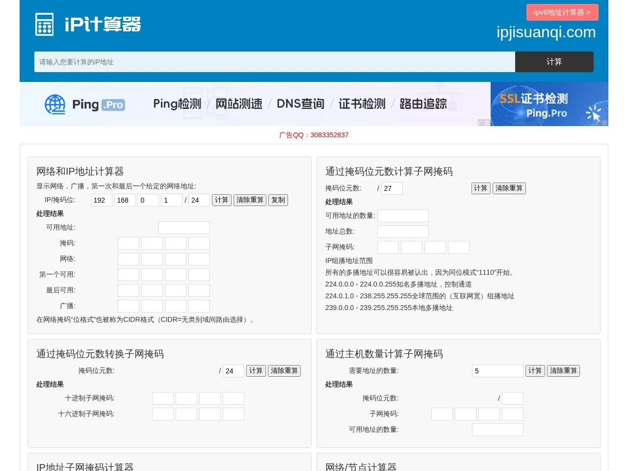Click 计算 in the 网络和IP地址计算器 panel

point(222,200)
